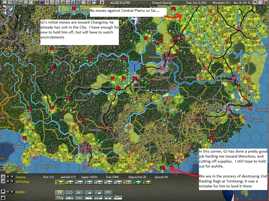Click the Chinese unit near Wenchow
This screenshot has height=201, width=269.
point(212,138)
